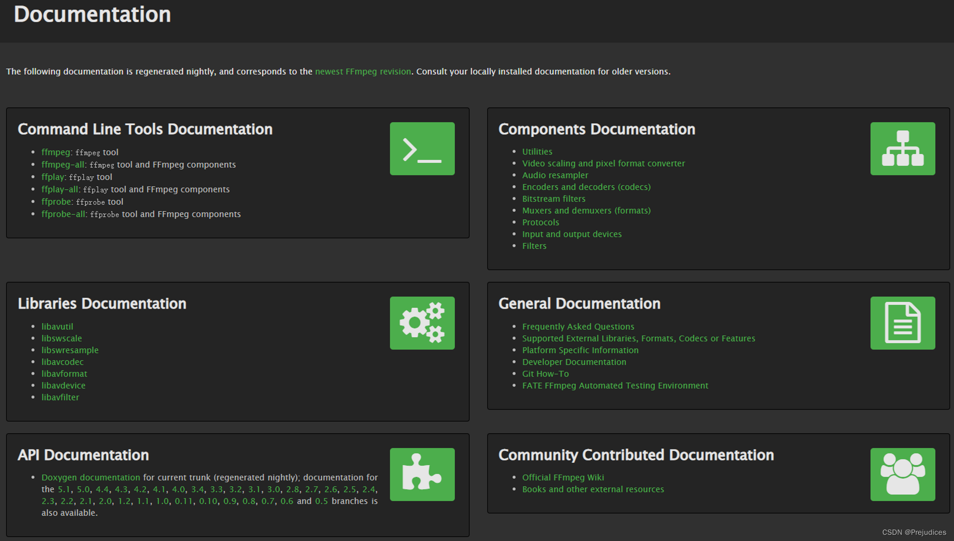
Task: Click the terminal prompt icon for Command Line Tools
Action: pyautogui.click(x=422, y=149)
